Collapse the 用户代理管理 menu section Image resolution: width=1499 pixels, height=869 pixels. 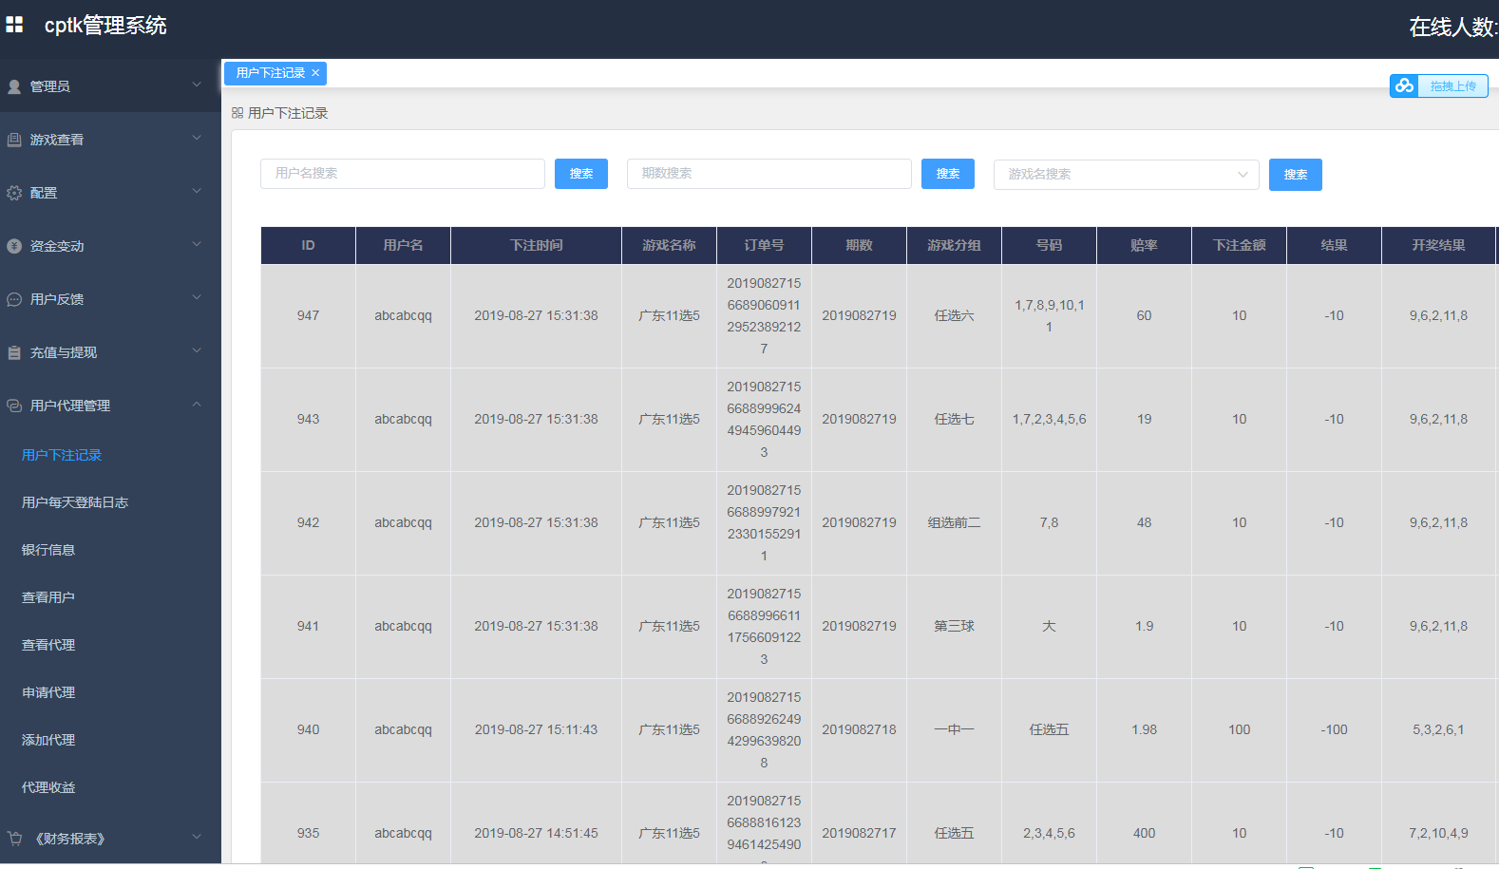click(x=197, y=405)
